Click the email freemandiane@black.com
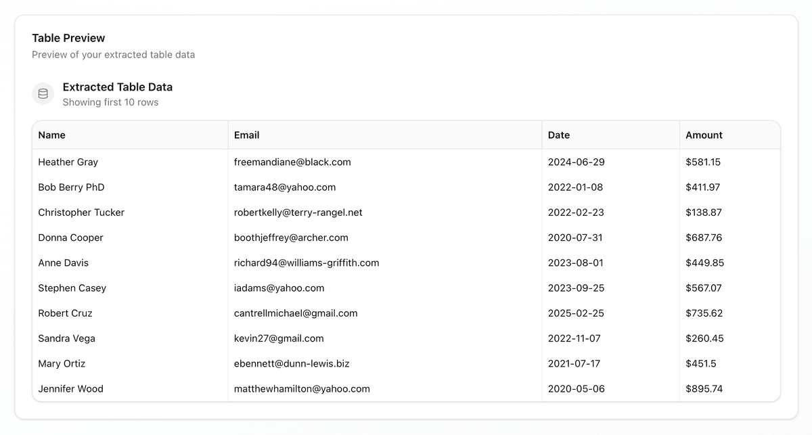Viewport: 812px width, 435px height. [x=291, y=162]
